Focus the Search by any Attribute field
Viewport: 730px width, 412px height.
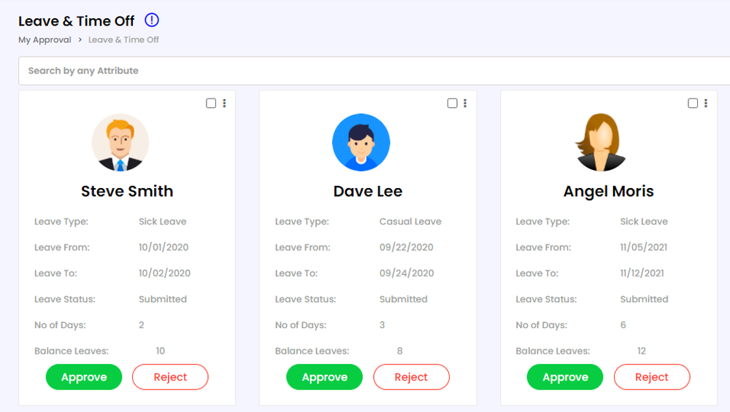(x=365, y=71)
